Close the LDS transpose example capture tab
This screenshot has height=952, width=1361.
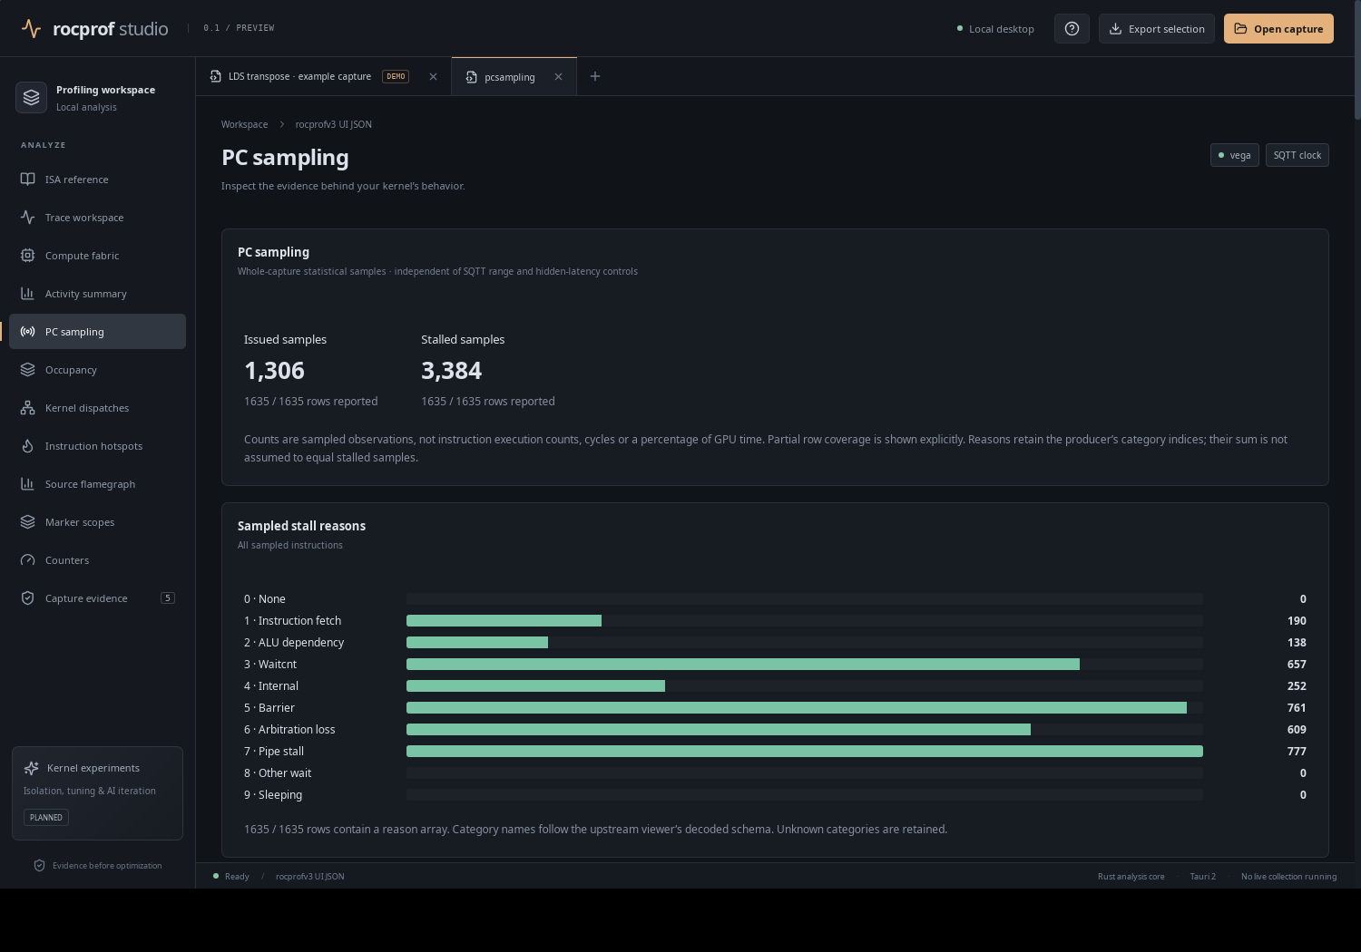click(433, 77)
